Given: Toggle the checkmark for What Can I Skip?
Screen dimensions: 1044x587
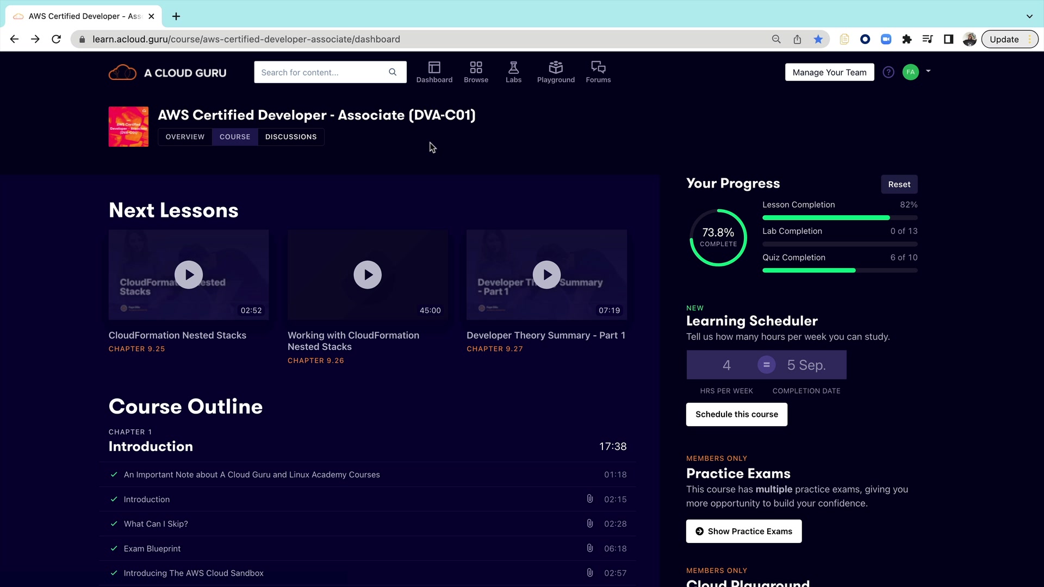Looking at the screenshot, I should [114, 523].
